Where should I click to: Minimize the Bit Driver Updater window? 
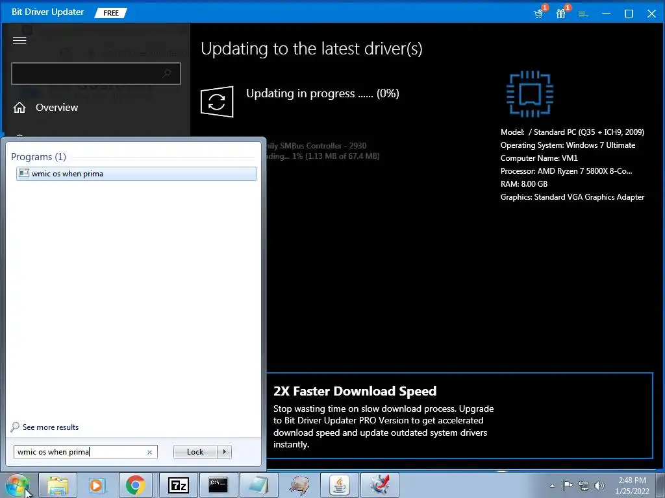coord(607,14)
